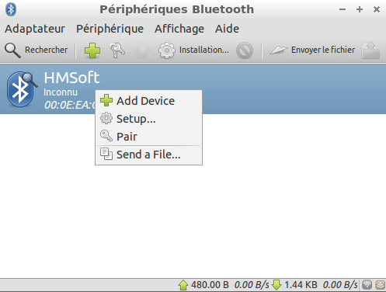Open the Affichage menu

click(179, 29)
